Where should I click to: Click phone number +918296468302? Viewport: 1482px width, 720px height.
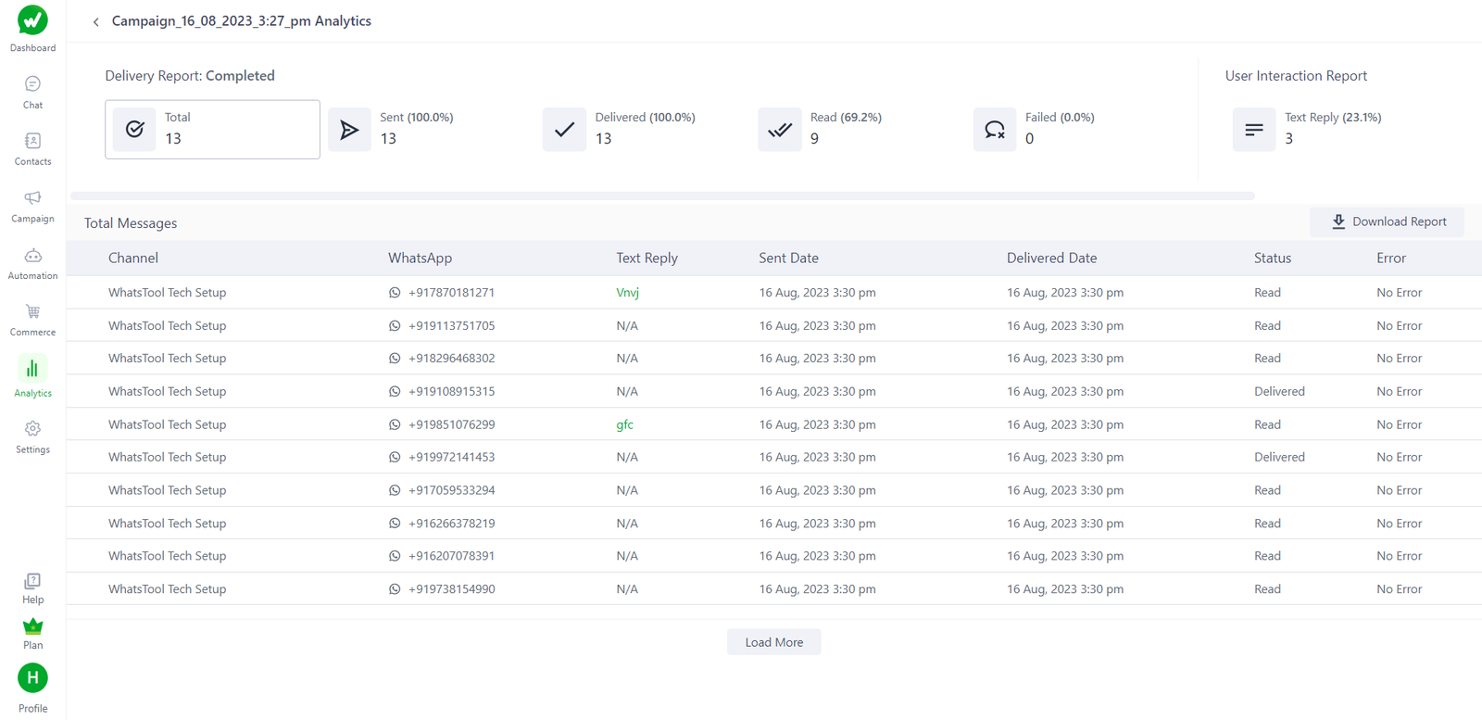[451, 359]
